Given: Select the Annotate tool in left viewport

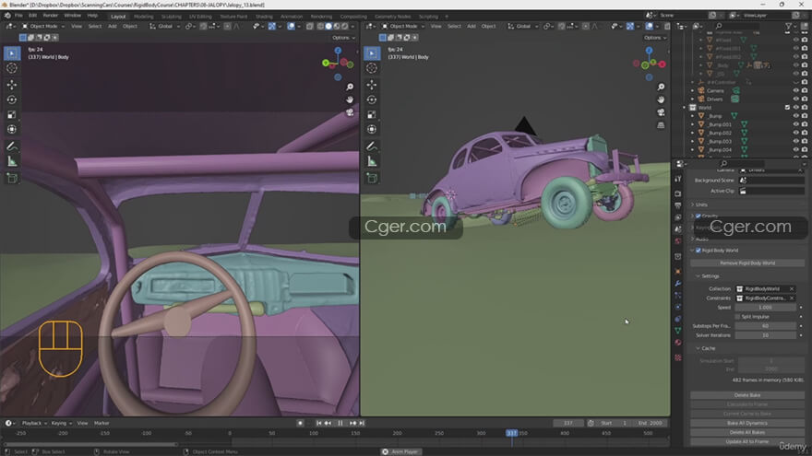Looking at the screenshot, I should (x=12, y=146).
